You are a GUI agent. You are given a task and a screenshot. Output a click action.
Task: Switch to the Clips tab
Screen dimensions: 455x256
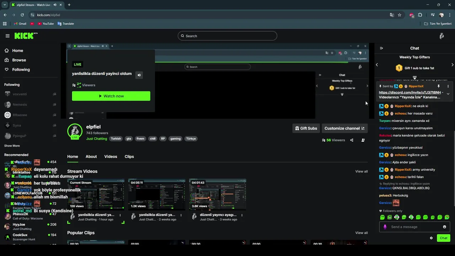coord(129,156)
